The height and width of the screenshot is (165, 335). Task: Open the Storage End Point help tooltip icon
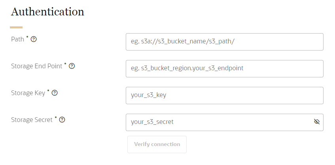72,66
